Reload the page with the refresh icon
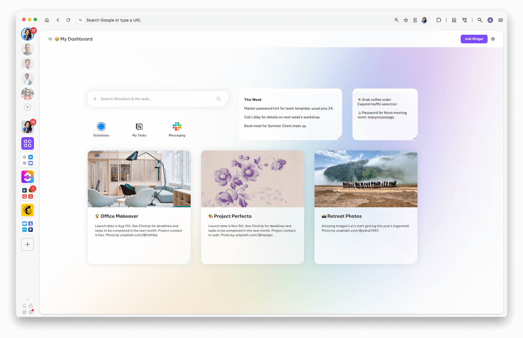Viewport: 523px width, 338px height. point(68,20)
